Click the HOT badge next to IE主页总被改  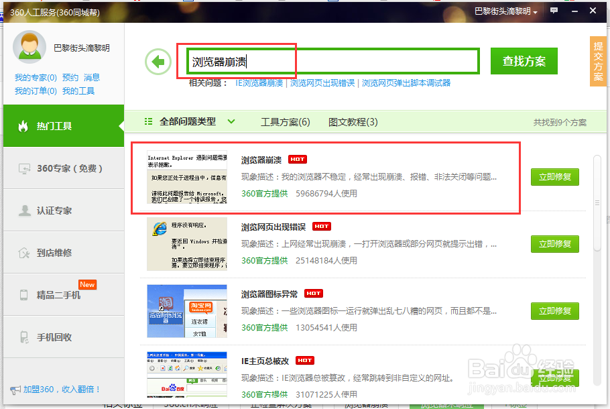(305, 360)
